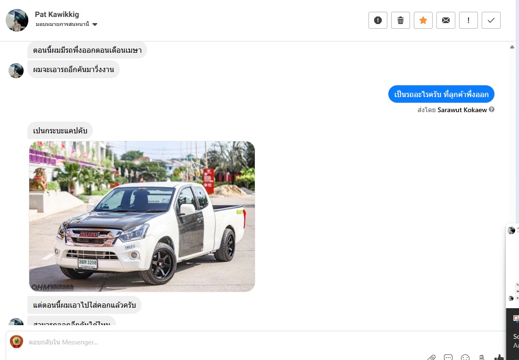
Task: Send a thumbs-up like
Action: 499,357
